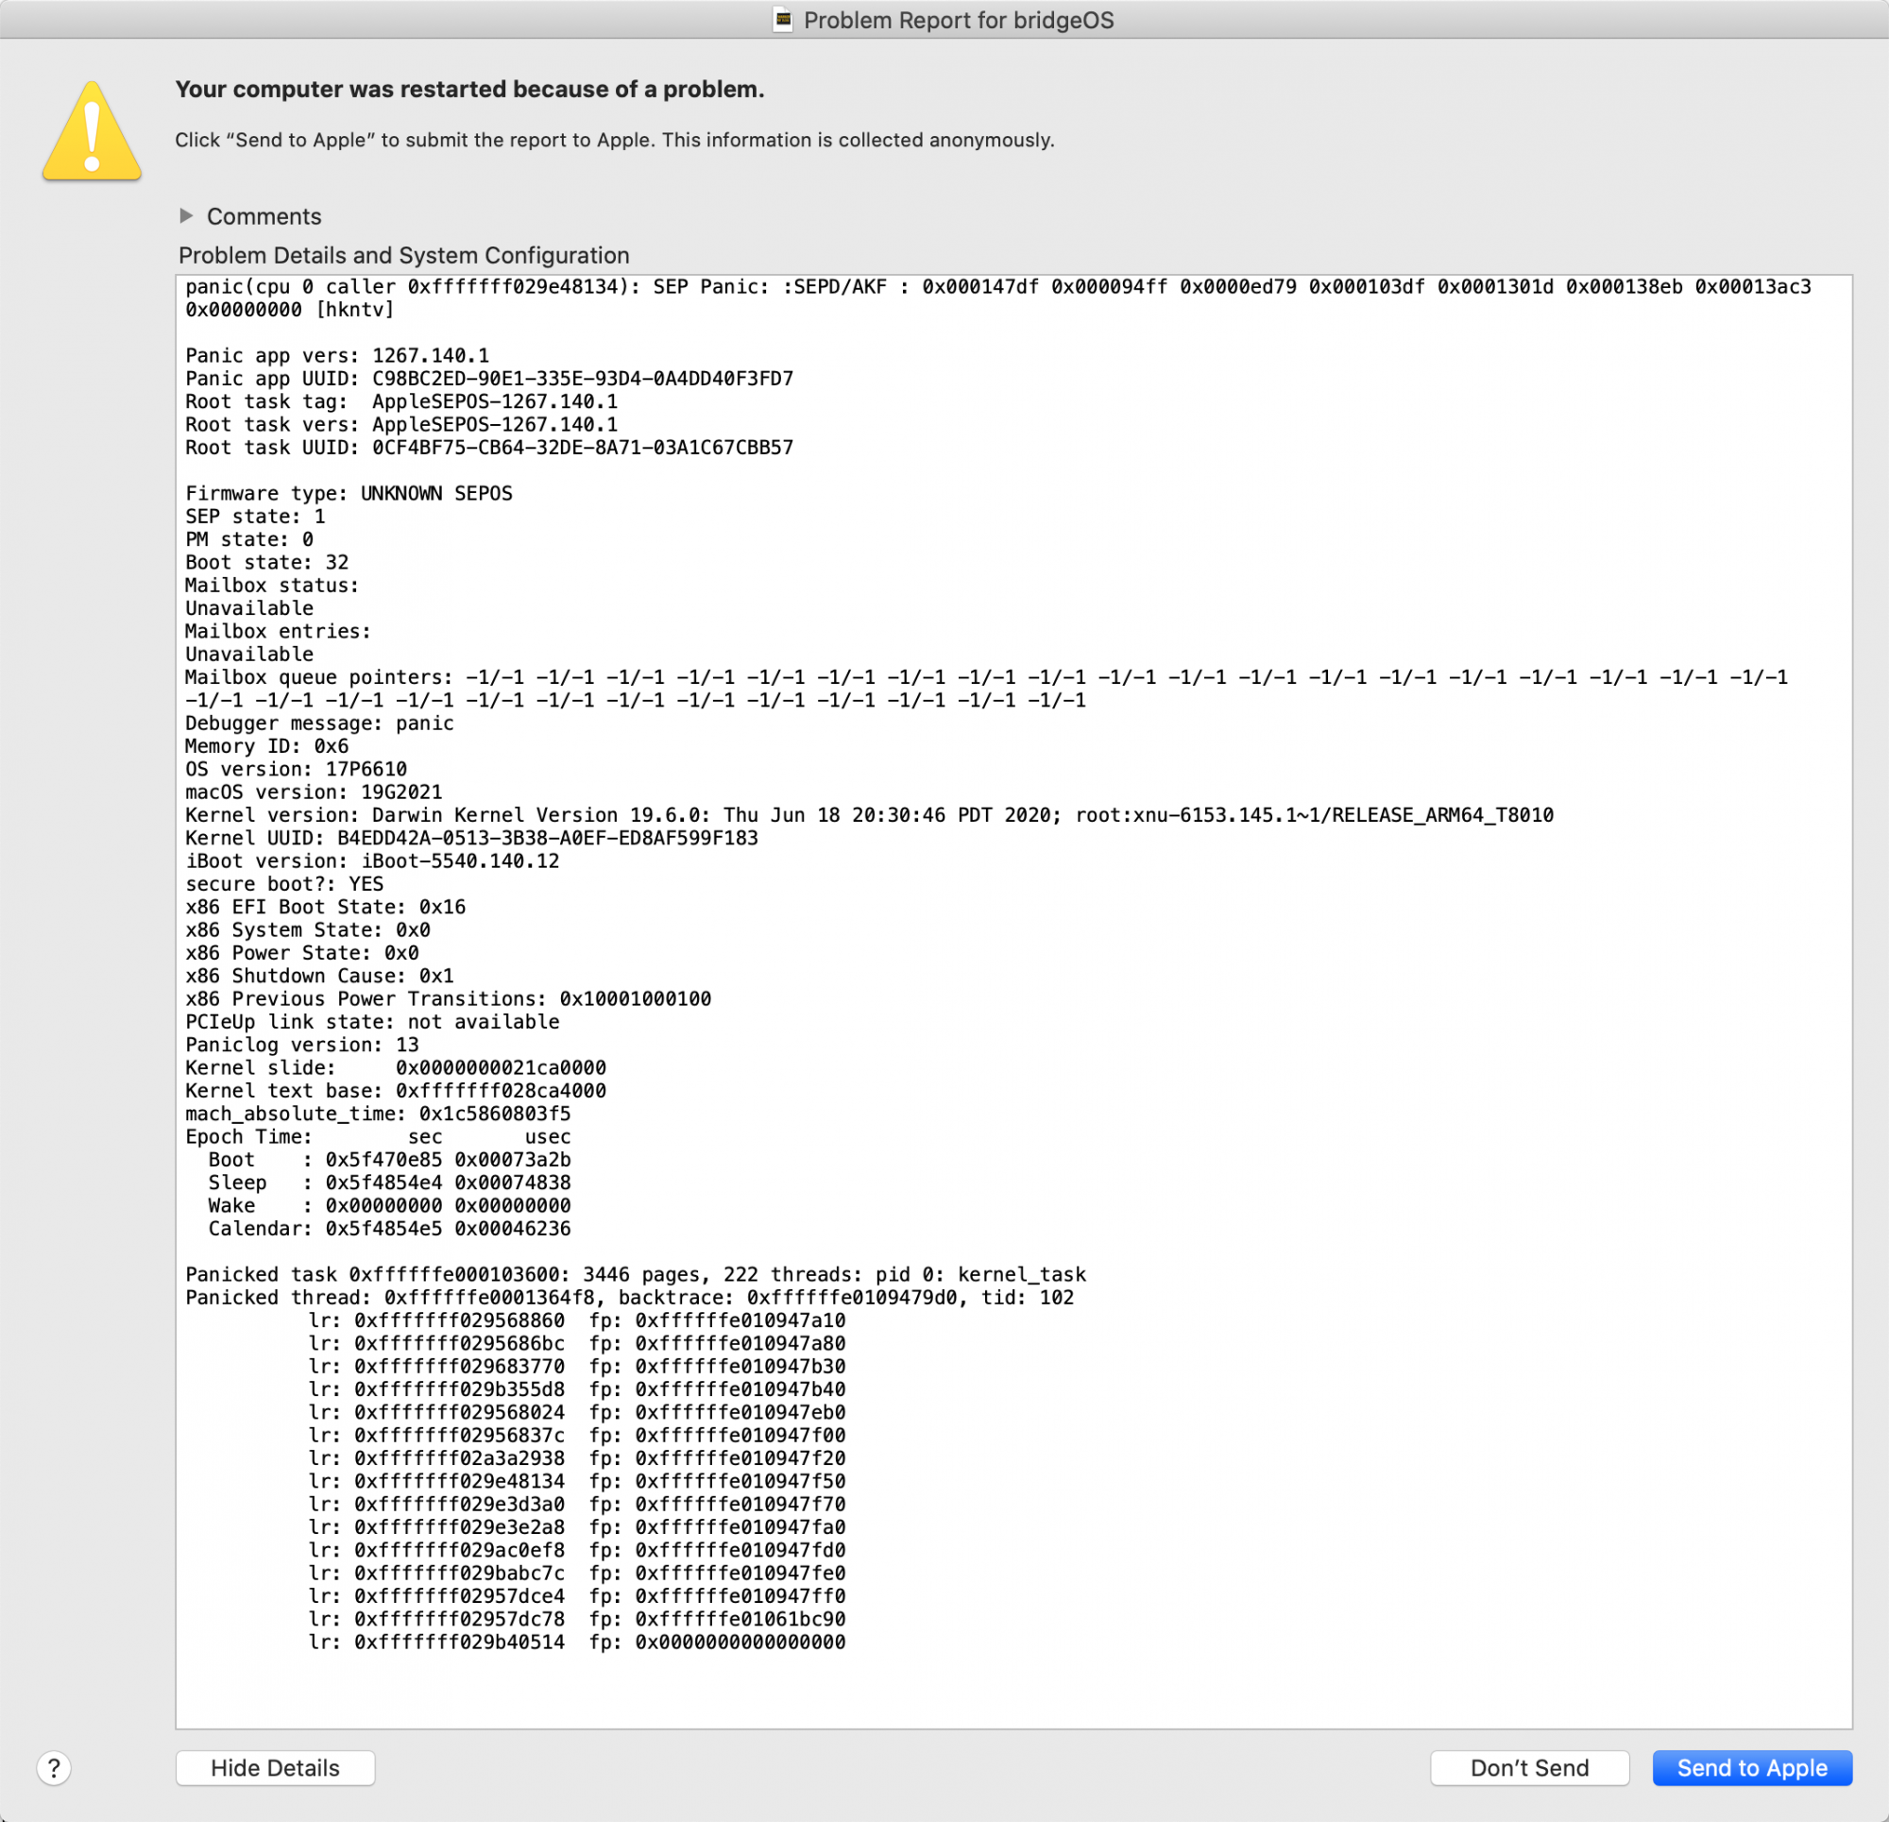Click the document icon in title bar
The image size is (1889, 1822).
tap(784, 19)
